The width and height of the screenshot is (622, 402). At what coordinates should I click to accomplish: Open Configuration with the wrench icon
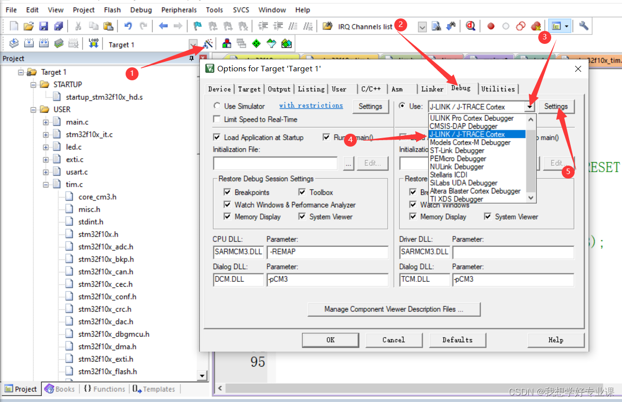584,26
